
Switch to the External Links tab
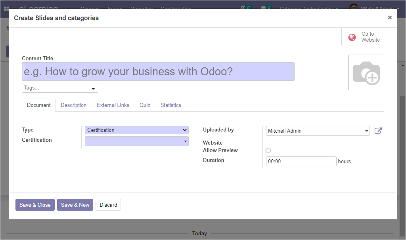coord(113,105)
